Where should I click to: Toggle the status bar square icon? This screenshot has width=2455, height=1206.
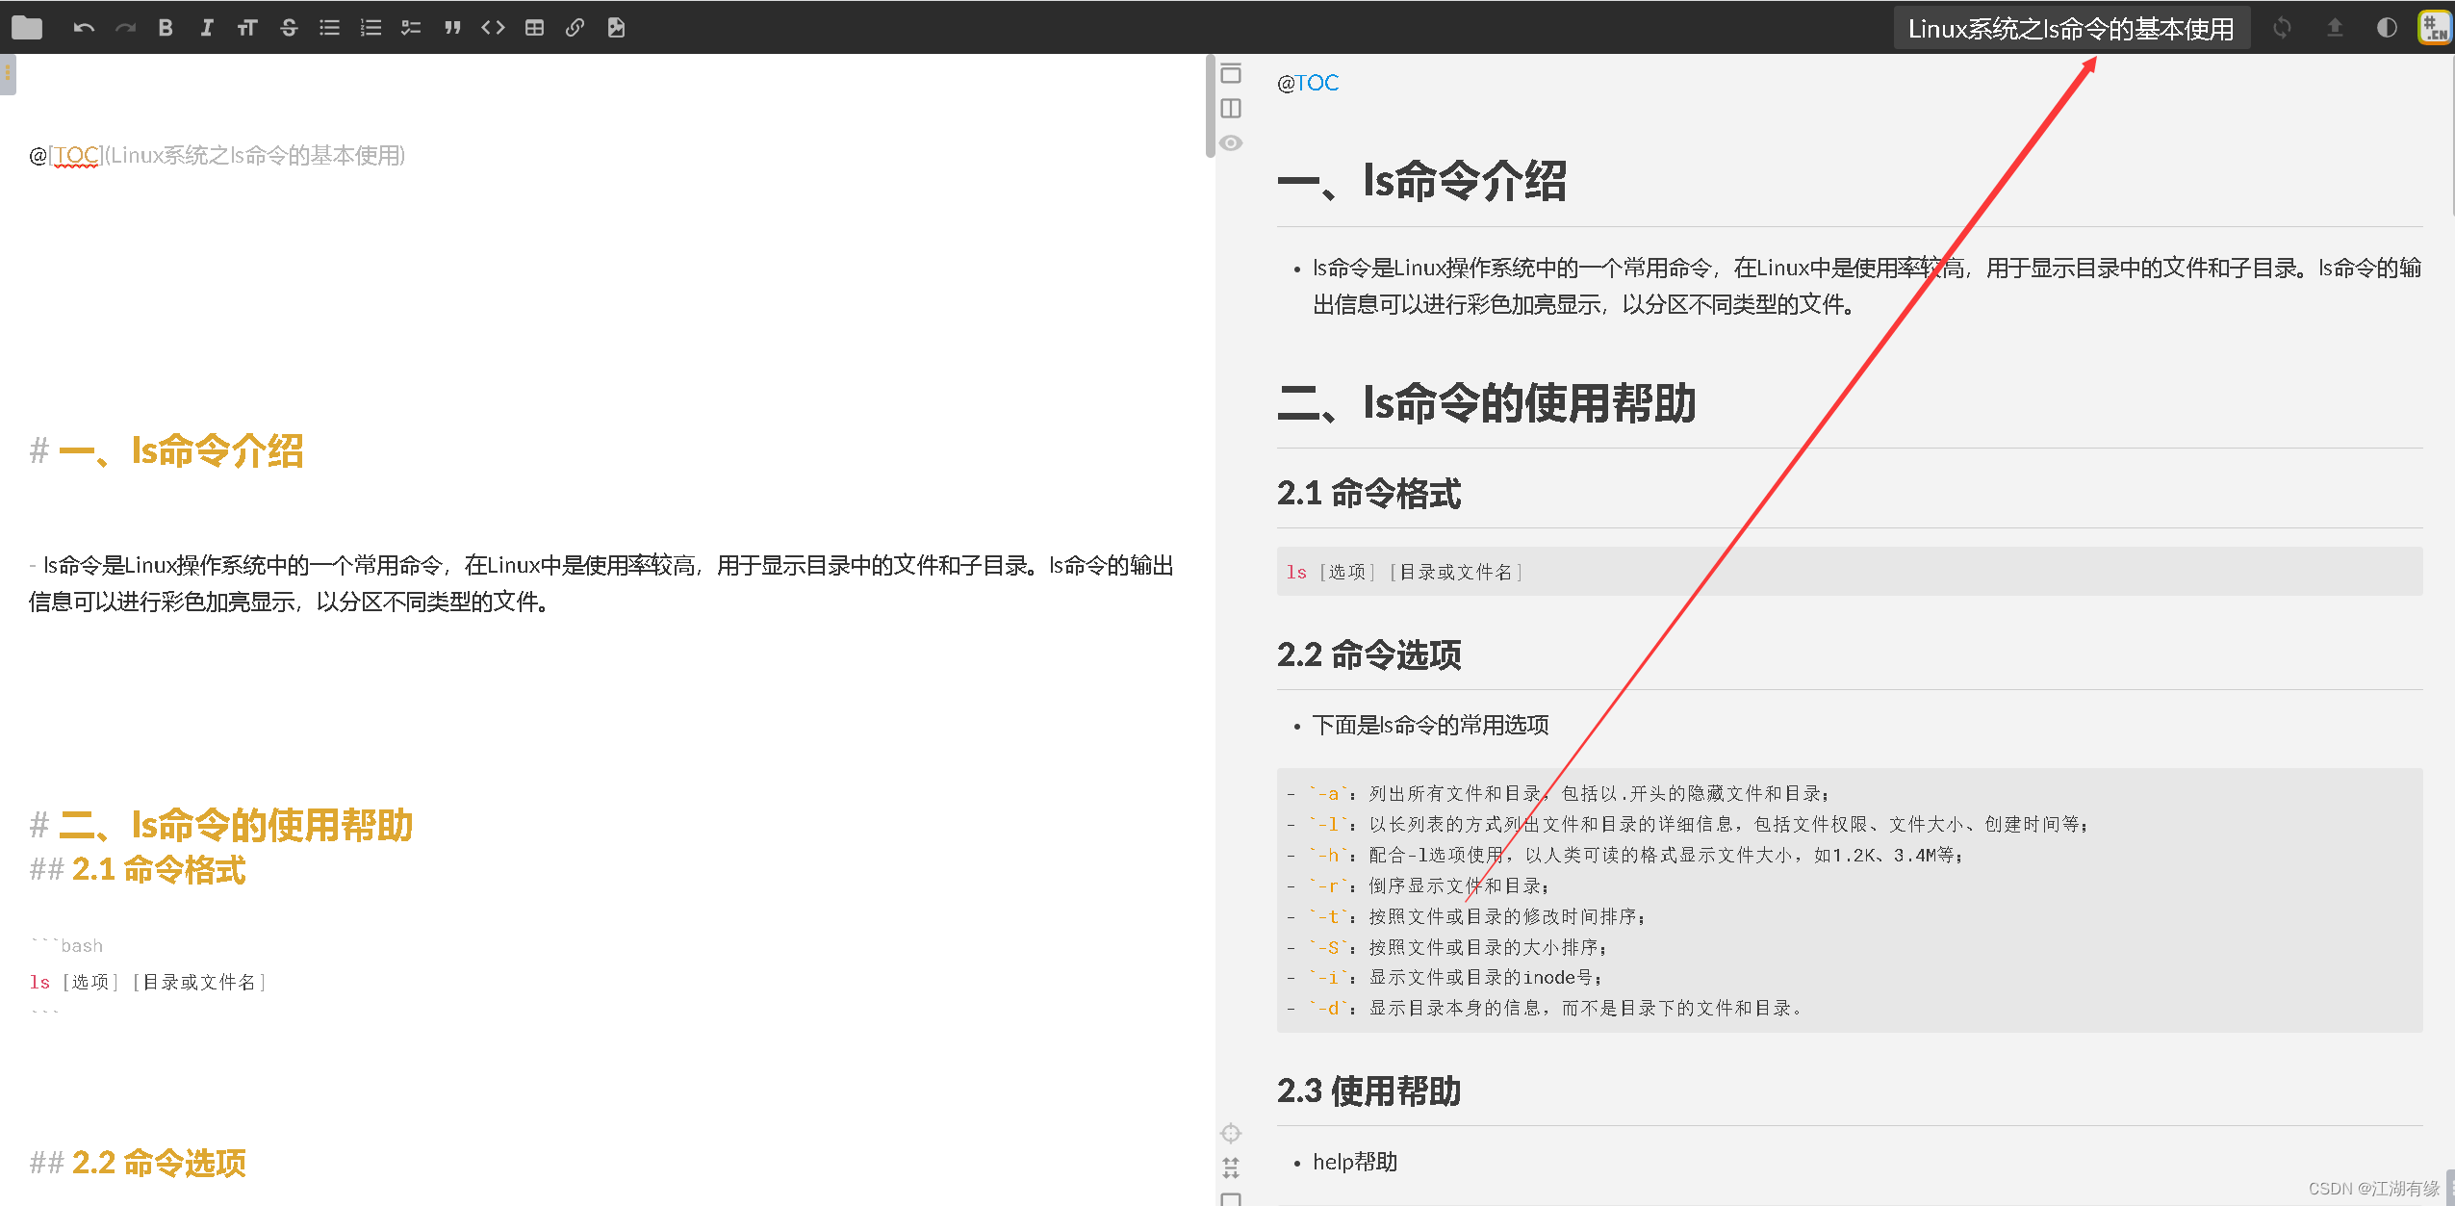[1231, 1198]
